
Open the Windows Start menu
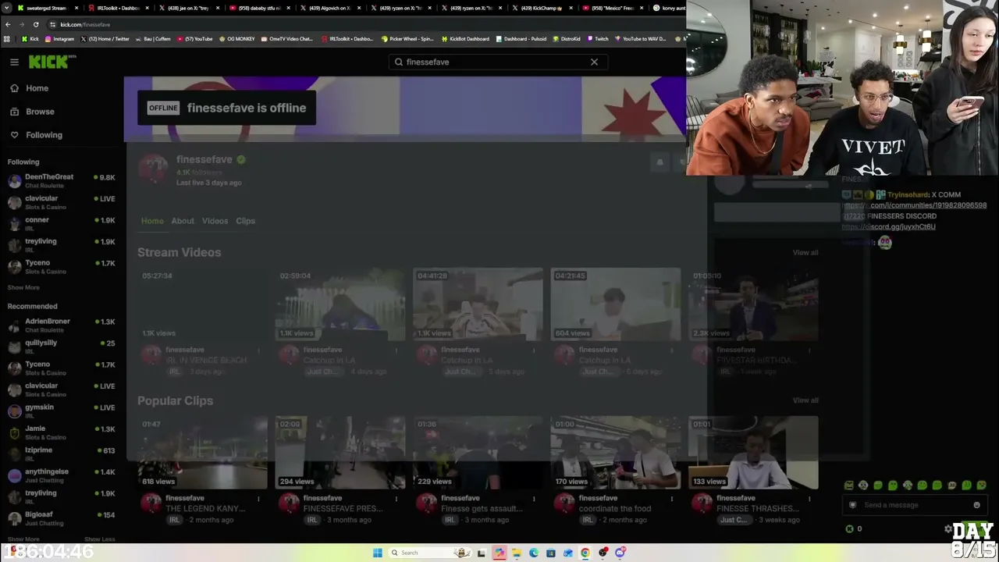tap(378, 553)
